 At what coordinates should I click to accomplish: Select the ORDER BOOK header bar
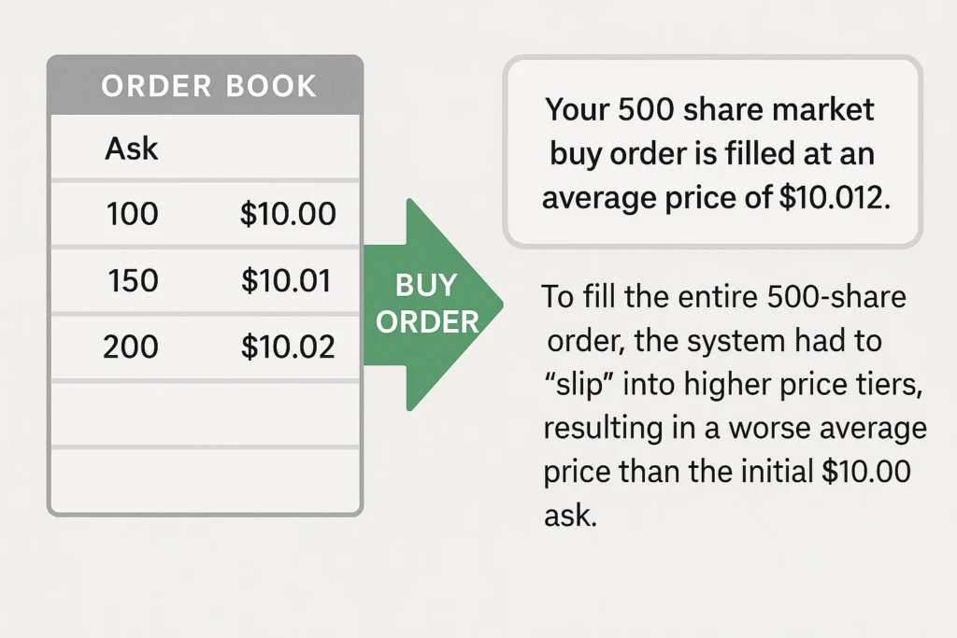coord(206,86)
